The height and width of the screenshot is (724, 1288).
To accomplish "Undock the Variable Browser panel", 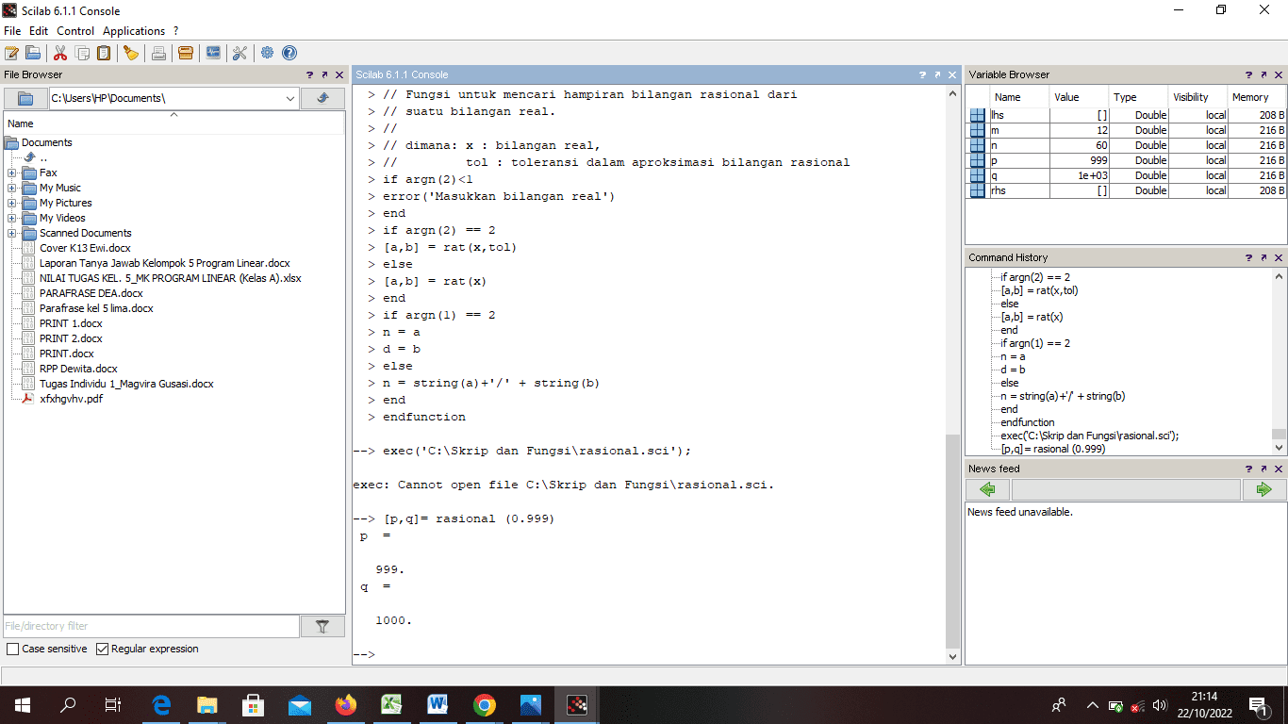I will click(x=1263, y=74).
